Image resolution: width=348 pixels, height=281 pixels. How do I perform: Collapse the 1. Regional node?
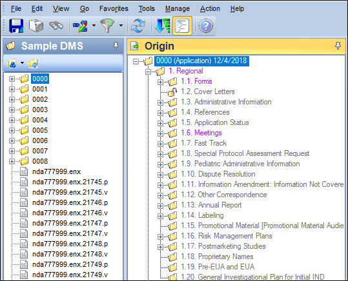pyautogui.click(x=148, y=72)
